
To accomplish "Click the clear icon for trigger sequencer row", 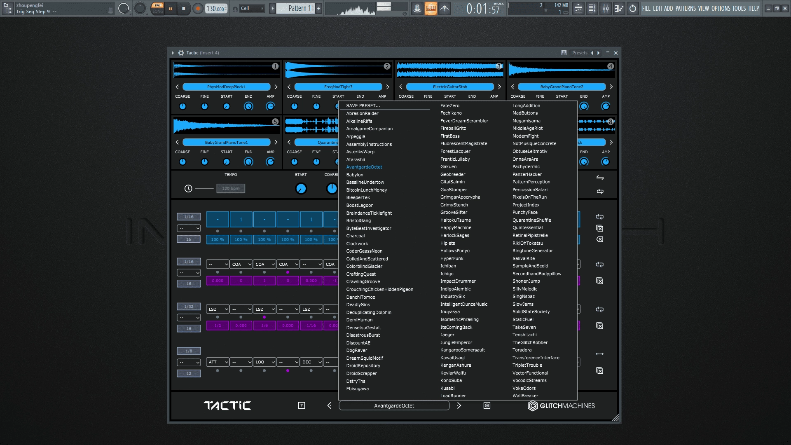I will (600, 228).
